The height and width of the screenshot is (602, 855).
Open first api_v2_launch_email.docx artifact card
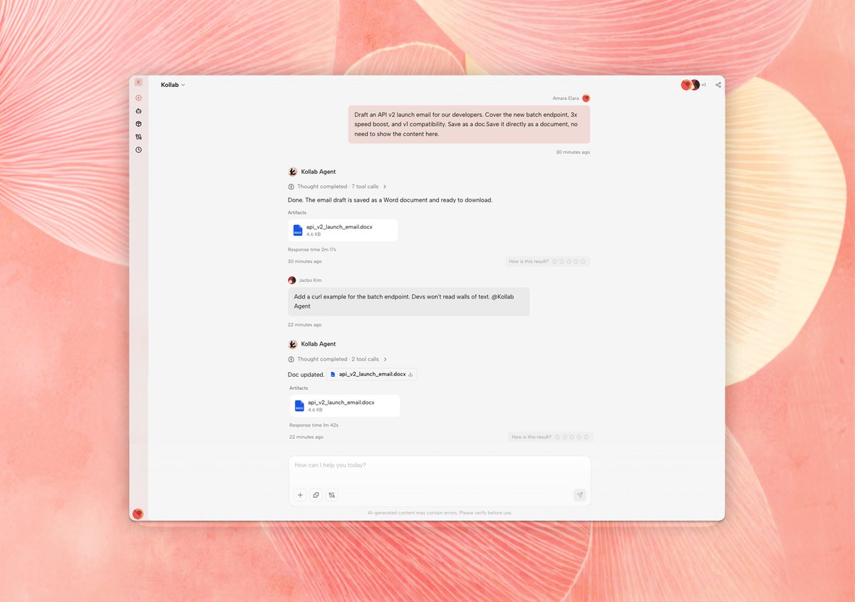[x=343, y=230]
